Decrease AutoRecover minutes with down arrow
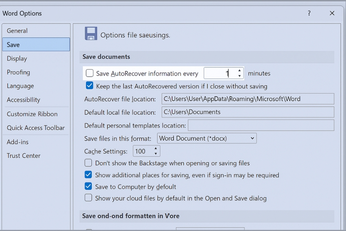346x231 pixels. click(x=240, y=76)
